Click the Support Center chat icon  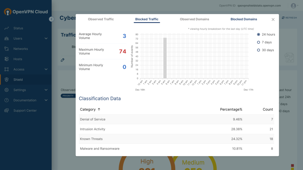pyautogui.click(x=7, y=110)
